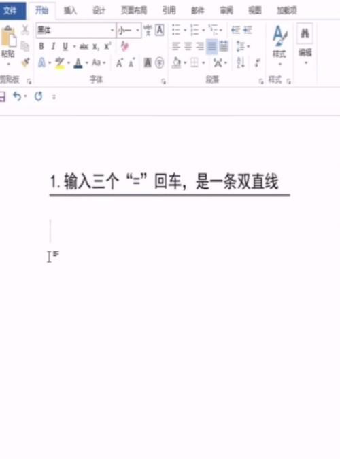Toggle Bold formatting

41,46
